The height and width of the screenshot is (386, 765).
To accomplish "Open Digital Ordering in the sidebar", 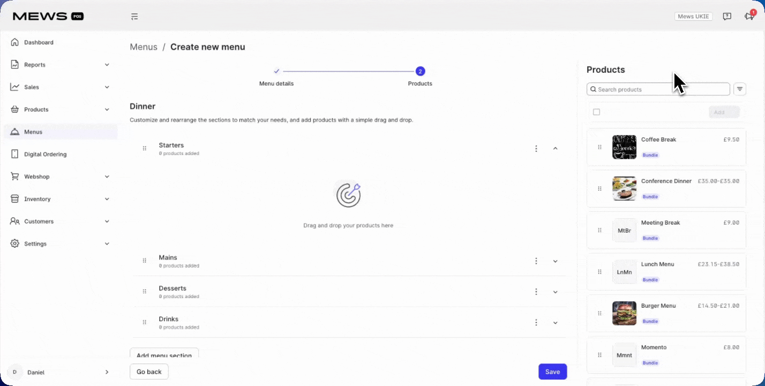I will click(45, 154).
